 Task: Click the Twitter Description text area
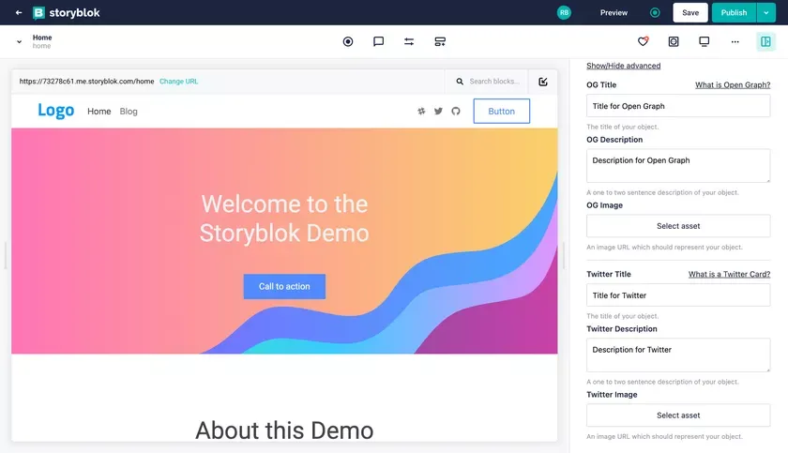[678, 355]
